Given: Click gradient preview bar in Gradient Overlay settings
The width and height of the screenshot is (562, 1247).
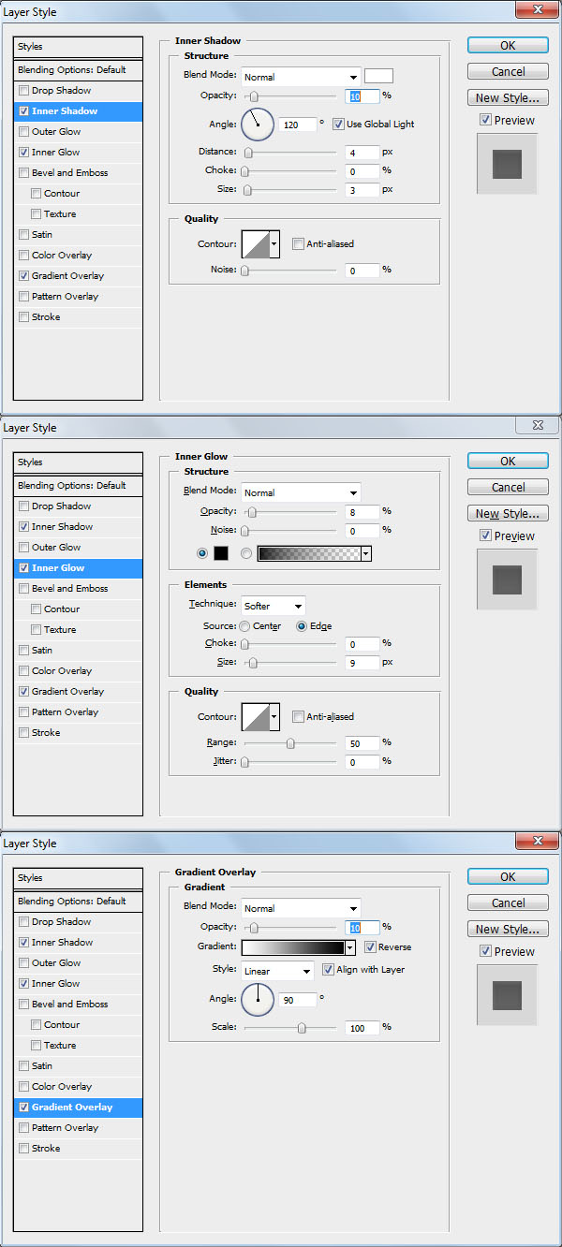Looking at the screenshot, I should click(x=293, y=947).
